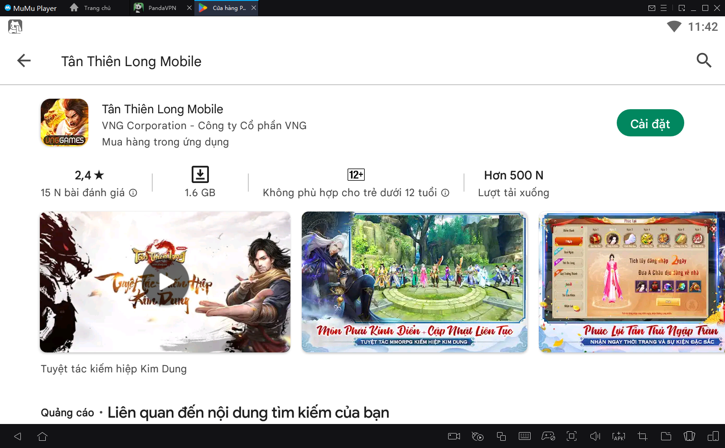This screenshot has height=448, width=725.
Task: Play the Tân Thiên Long trailer video
Action: [x=165, y=282]
